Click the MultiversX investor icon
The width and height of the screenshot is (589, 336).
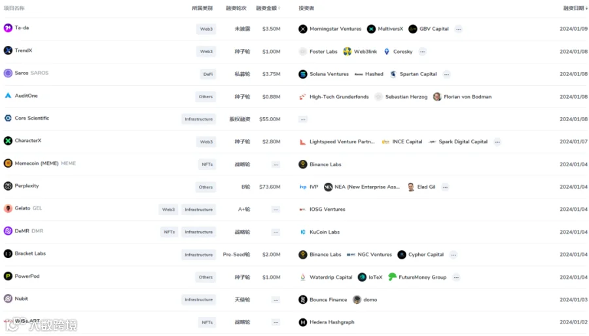371,29
